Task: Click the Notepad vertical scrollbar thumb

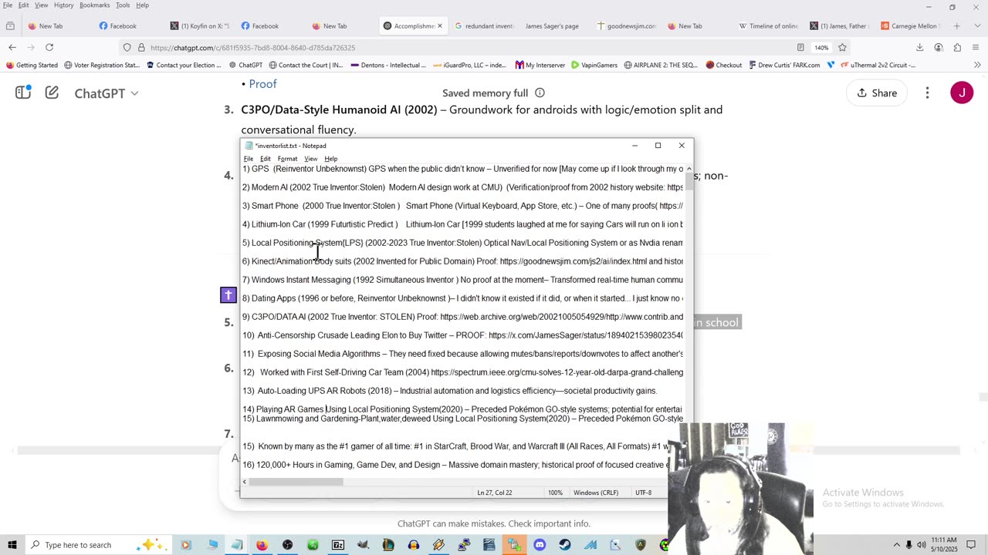Action: pos(689,182)
